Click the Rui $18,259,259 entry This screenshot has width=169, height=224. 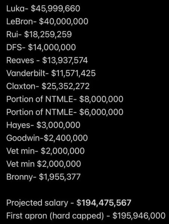(39, 35)
